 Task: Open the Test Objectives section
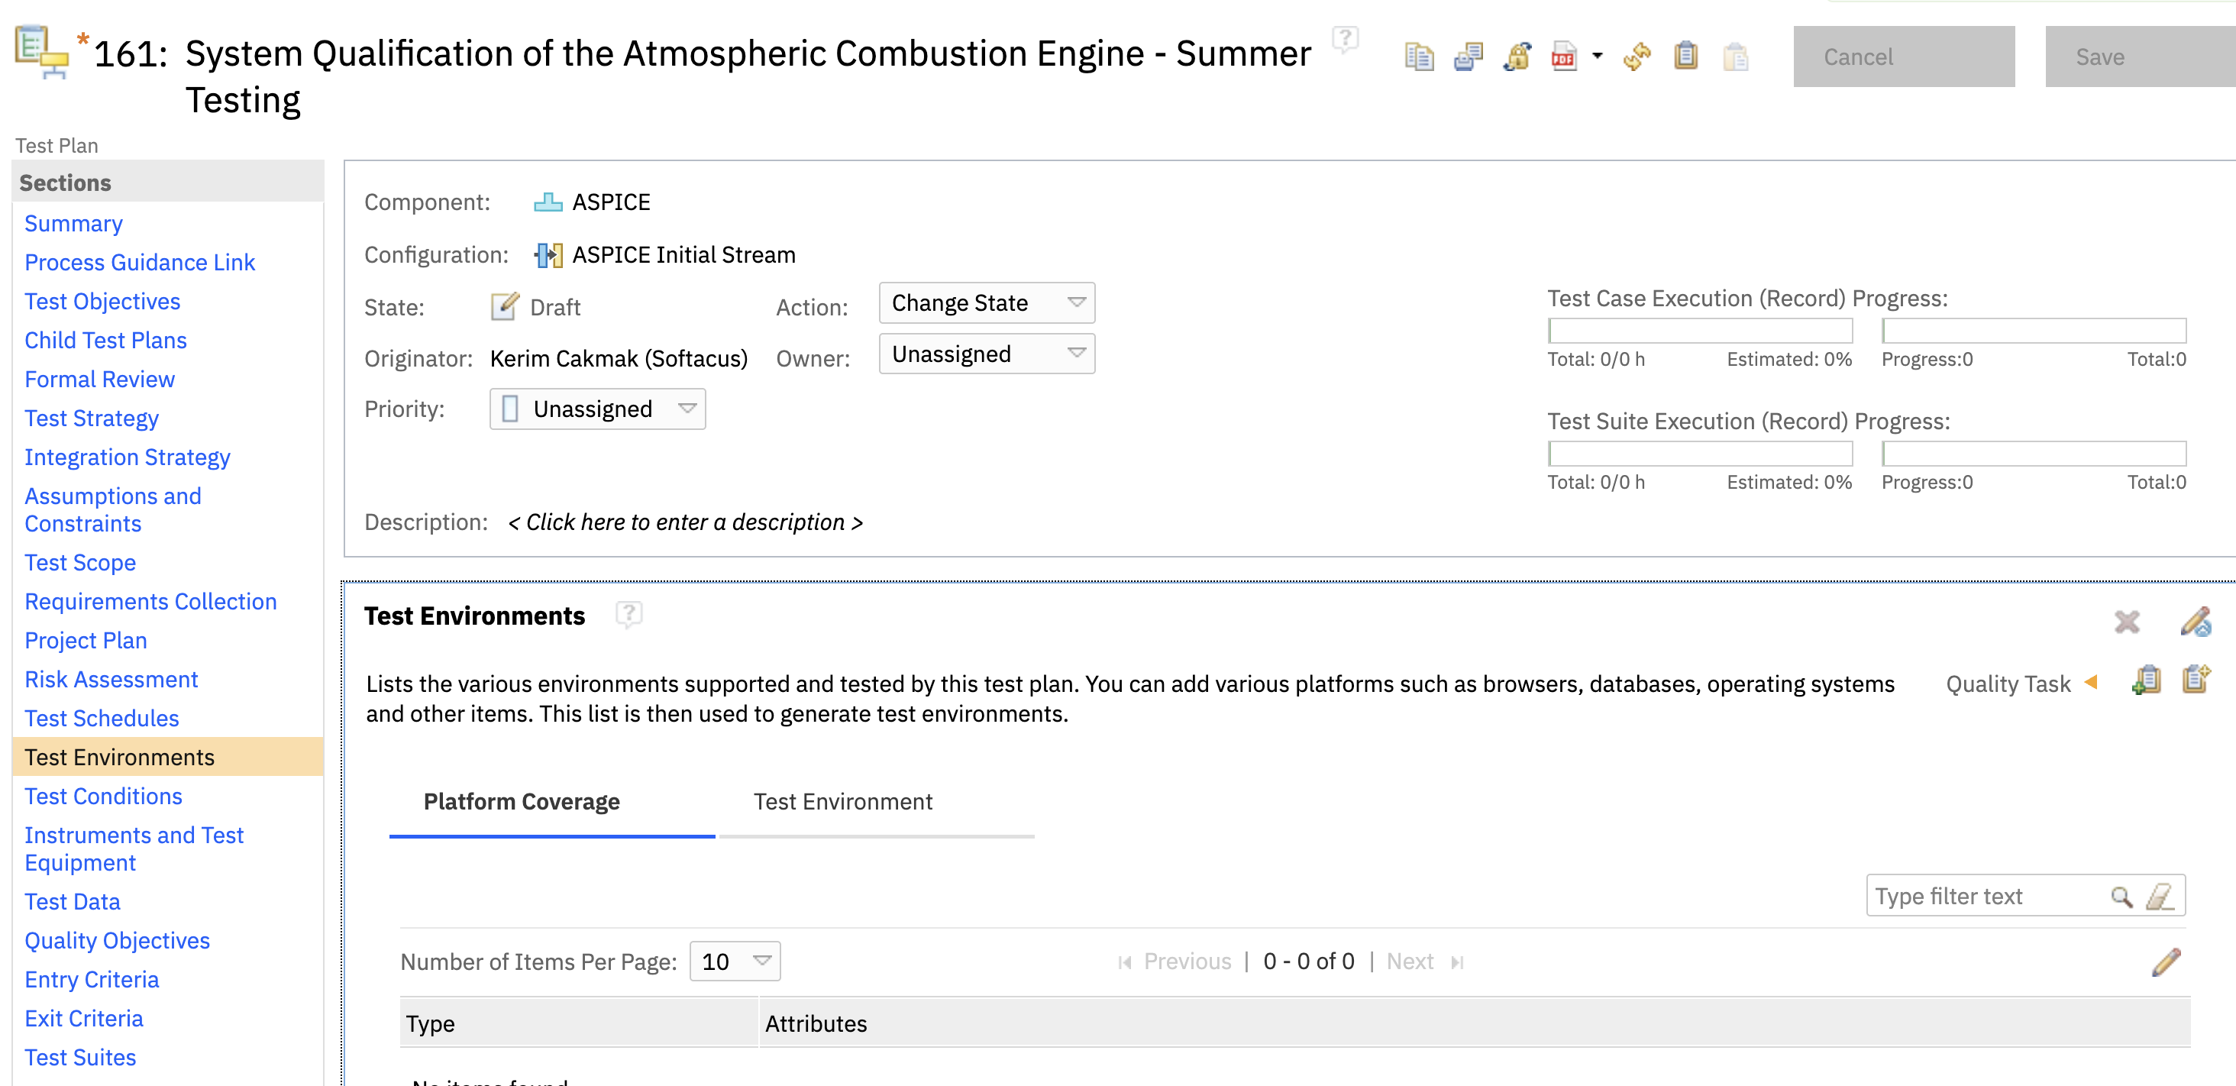(102, 301)
